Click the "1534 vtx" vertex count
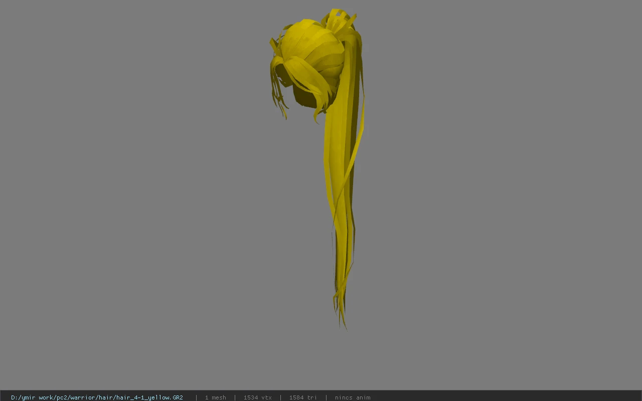642x401 pixels. [258, 397]
